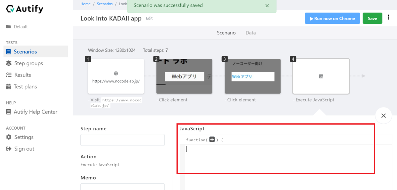Close the step detail panel

click(383, 116)
